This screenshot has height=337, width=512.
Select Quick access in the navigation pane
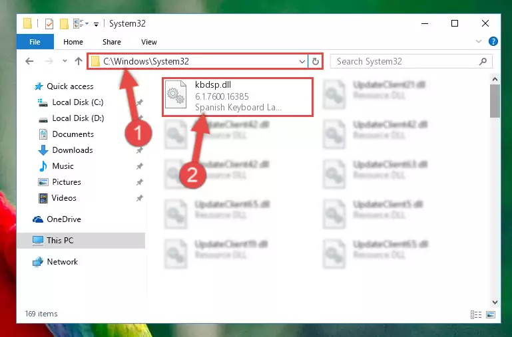70,86
